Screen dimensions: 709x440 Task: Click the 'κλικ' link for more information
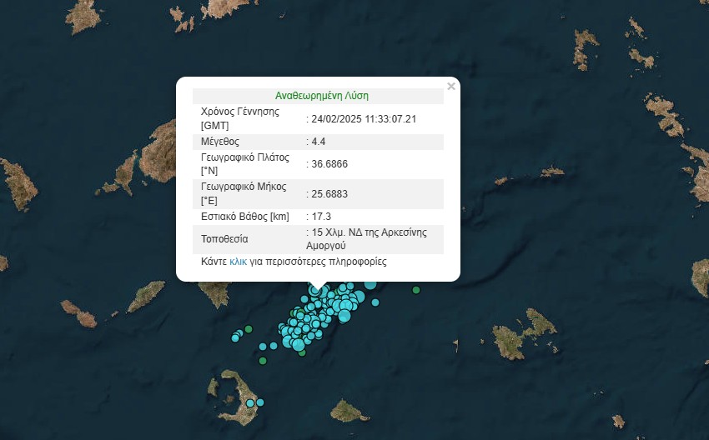click(239, 262)
